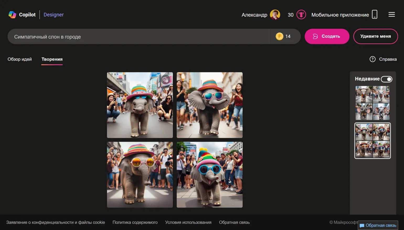Open the elephant with orange sunglasses image
This screenshot has width=404, height=230.
[x=140, y=175]
